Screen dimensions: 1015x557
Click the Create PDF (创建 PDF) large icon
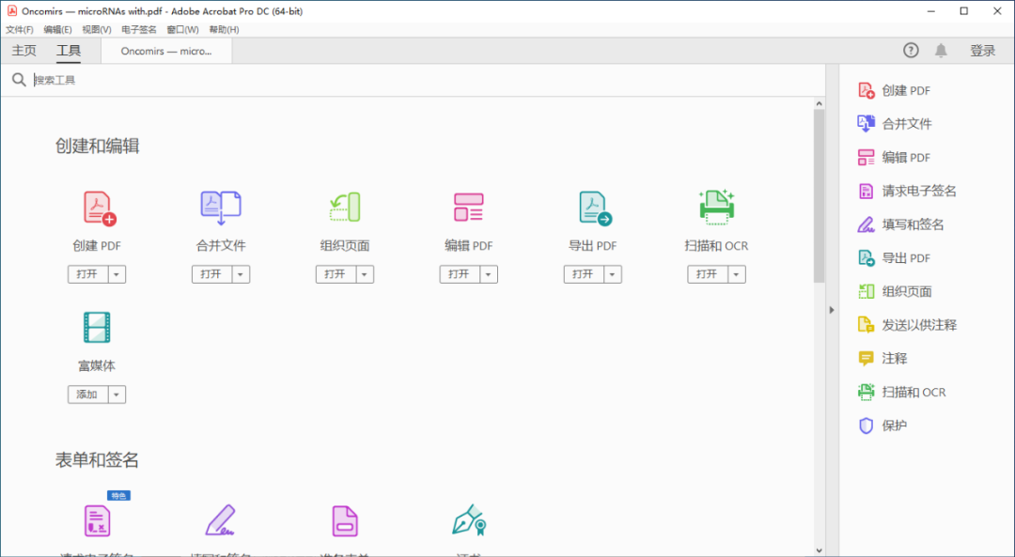click(x=99, y=209)
